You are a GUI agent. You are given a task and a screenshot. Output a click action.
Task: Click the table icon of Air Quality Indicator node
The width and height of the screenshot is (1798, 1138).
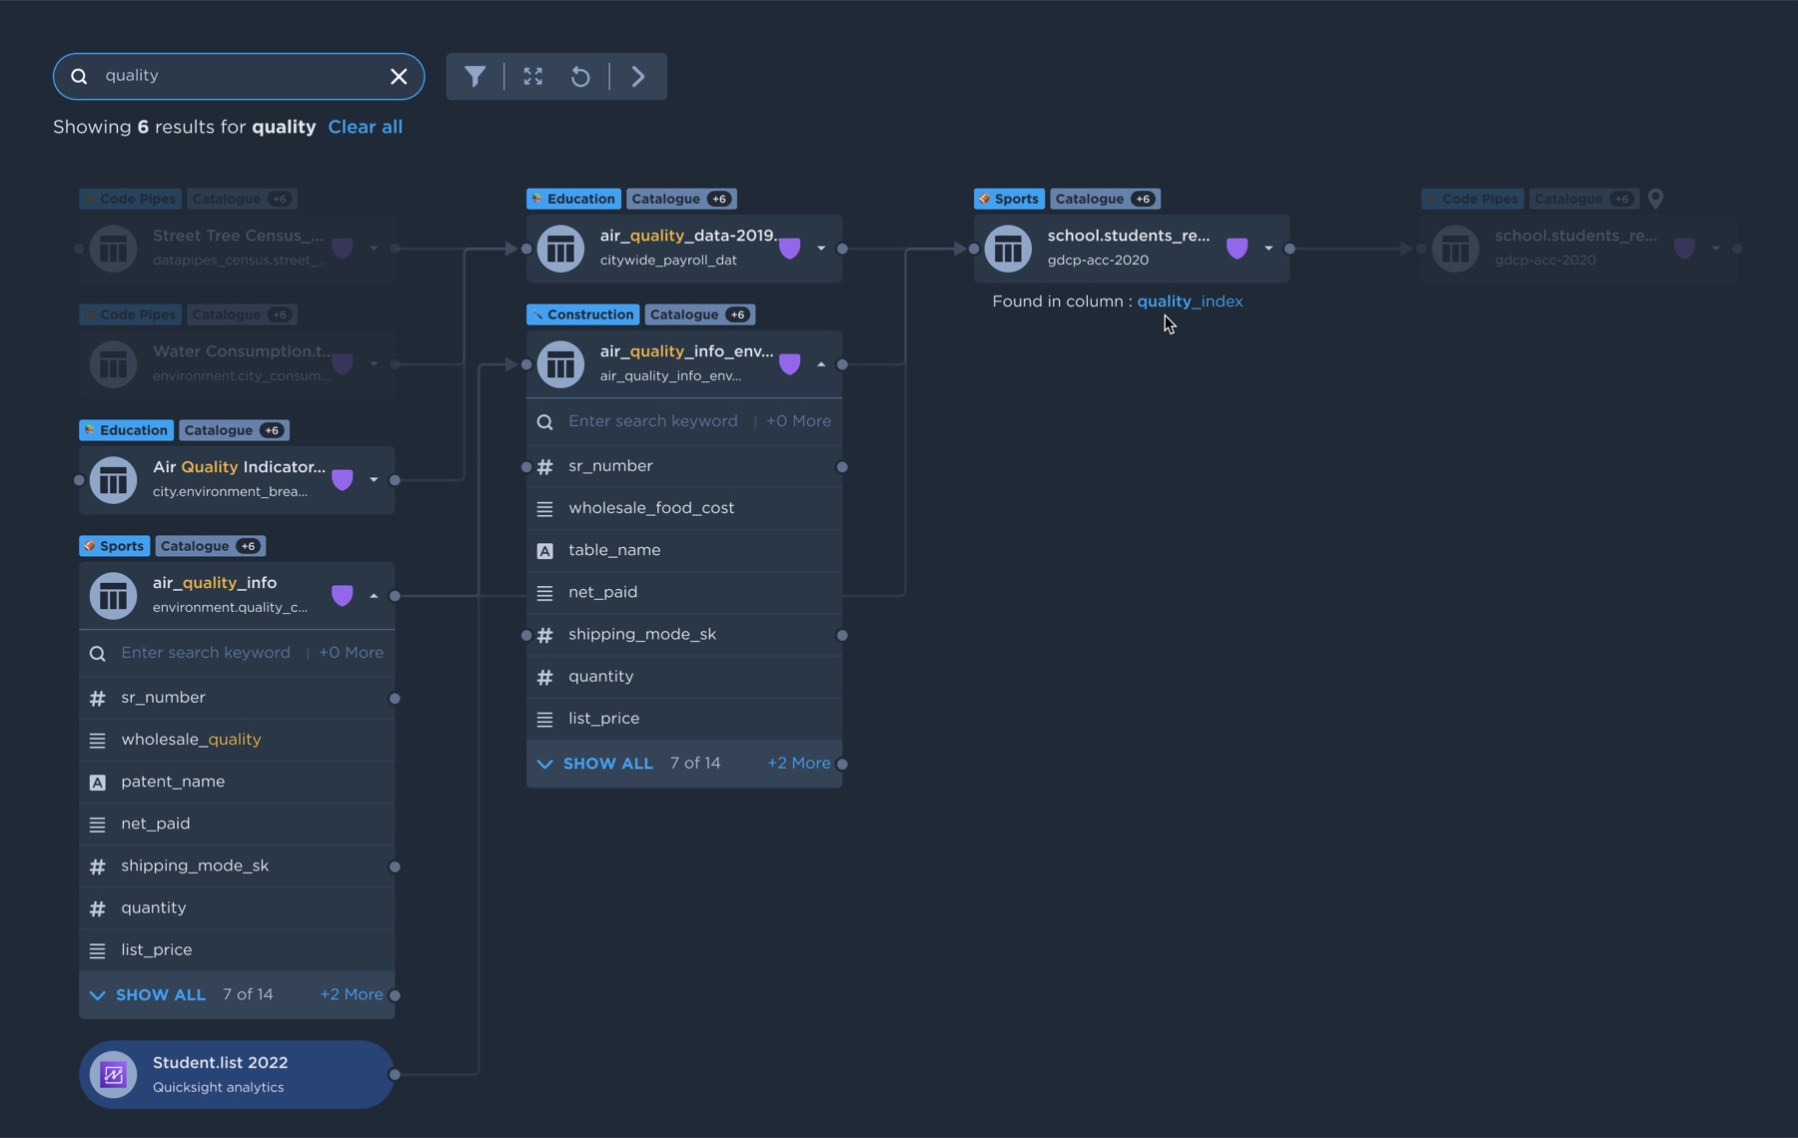coord(113,480)
